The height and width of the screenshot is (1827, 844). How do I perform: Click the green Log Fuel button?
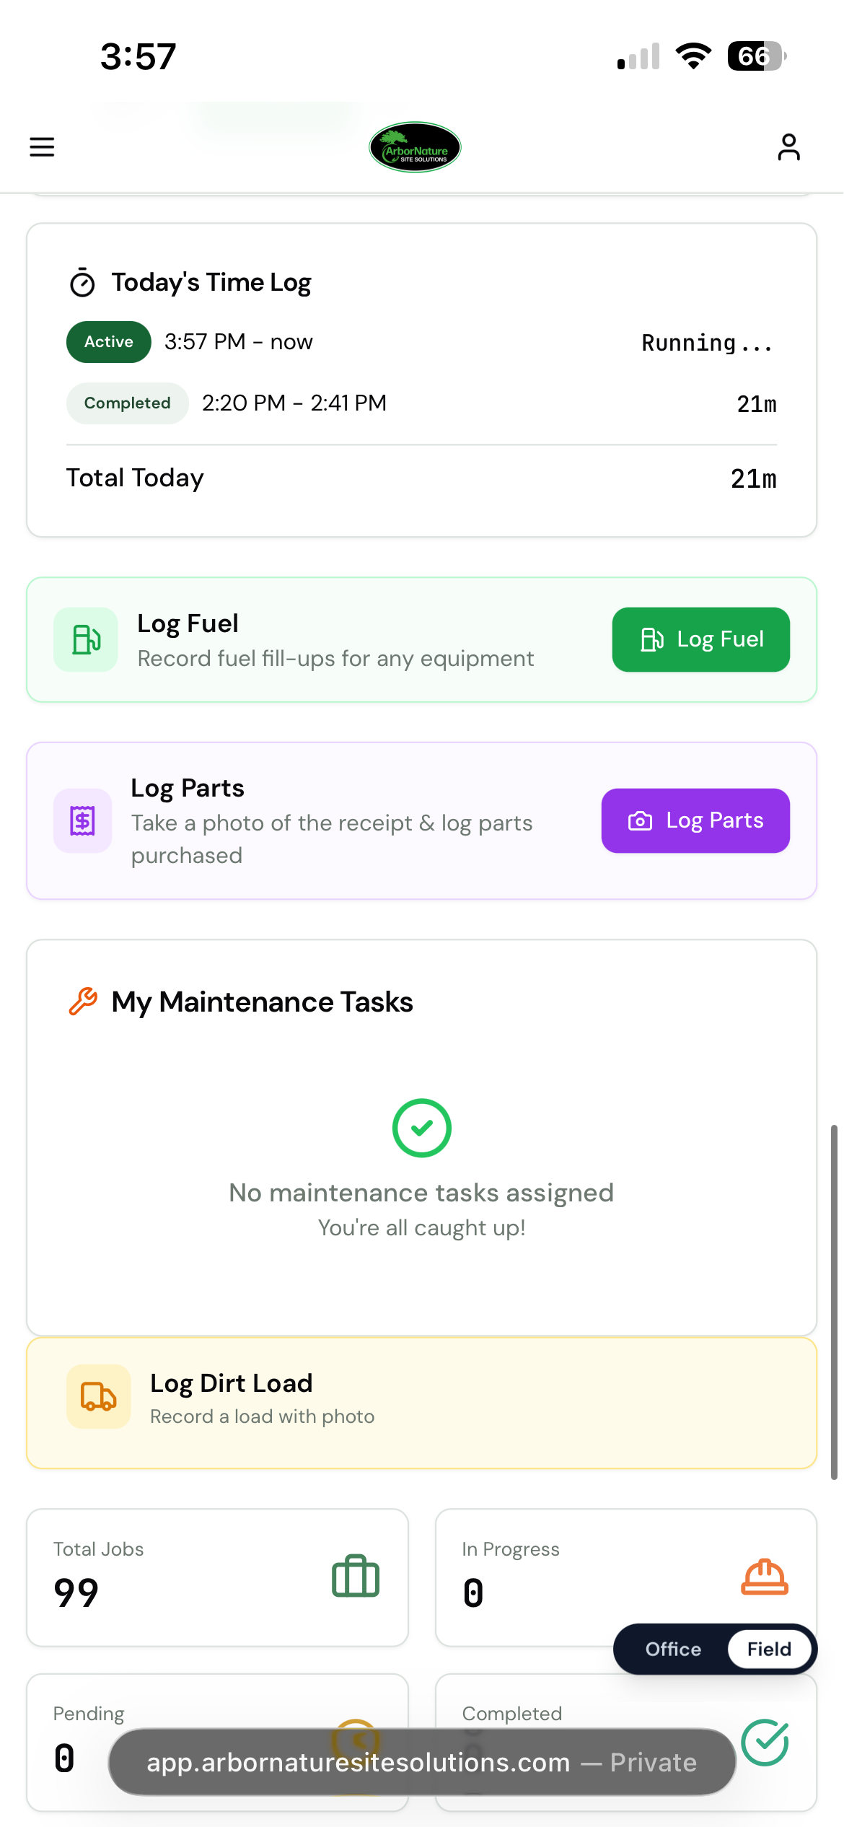click(x=701, y=639)
